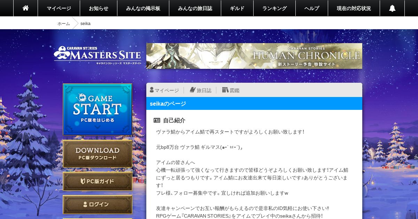
Task: Click the seikaのページ header
Action: pyautogui.click(x=254, y=104)
